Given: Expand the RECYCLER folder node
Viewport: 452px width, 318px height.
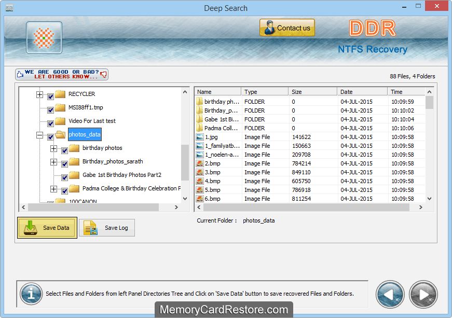Looking at the screenshot, I should click(x=39, y=94).
